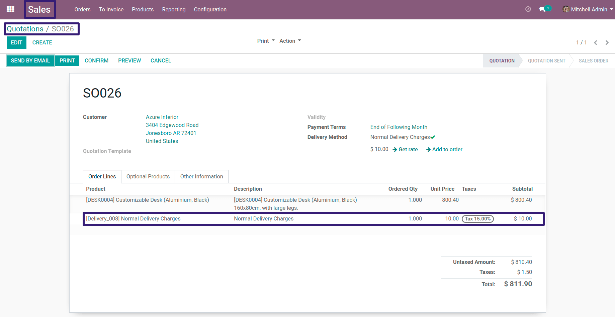Click the Product column header

pyautogui.click(x=96, y=189)
